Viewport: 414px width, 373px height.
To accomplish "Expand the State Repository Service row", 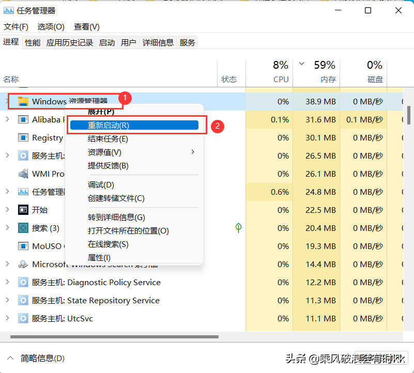I will point(7,300).
